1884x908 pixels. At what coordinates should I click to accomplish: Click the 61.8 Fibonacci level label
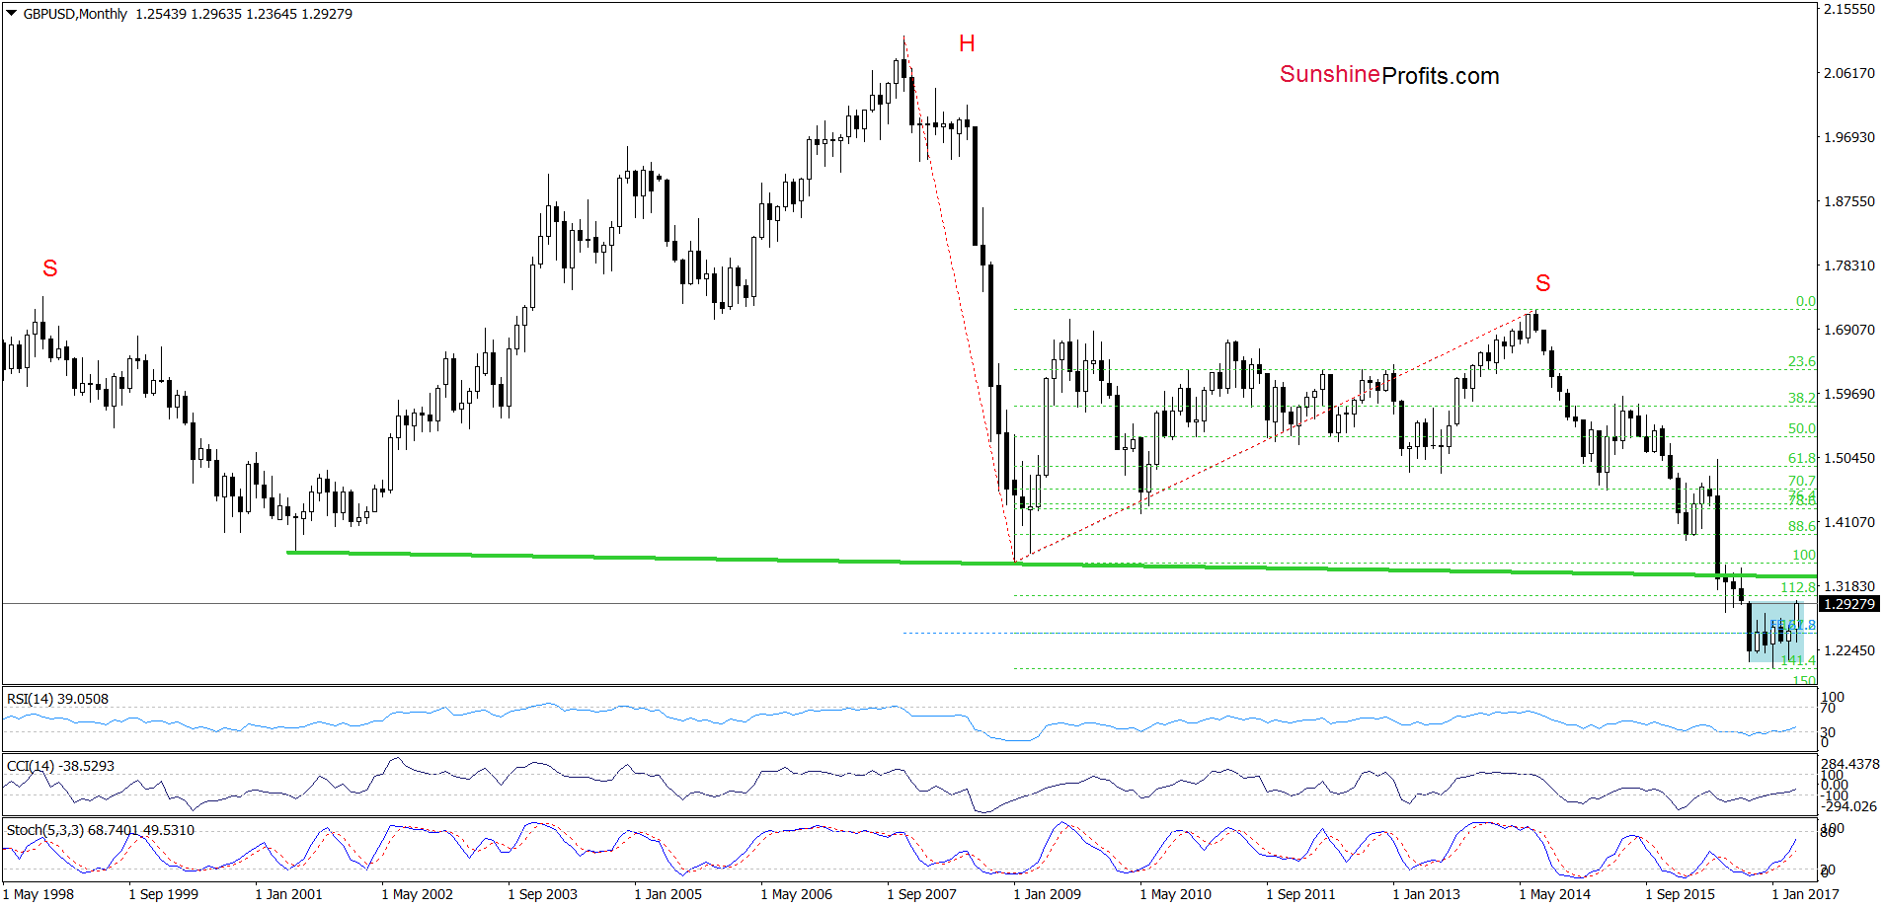(x=1801, y=458)
